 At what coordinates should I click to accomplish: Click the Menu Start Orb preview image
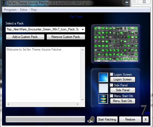103,99
